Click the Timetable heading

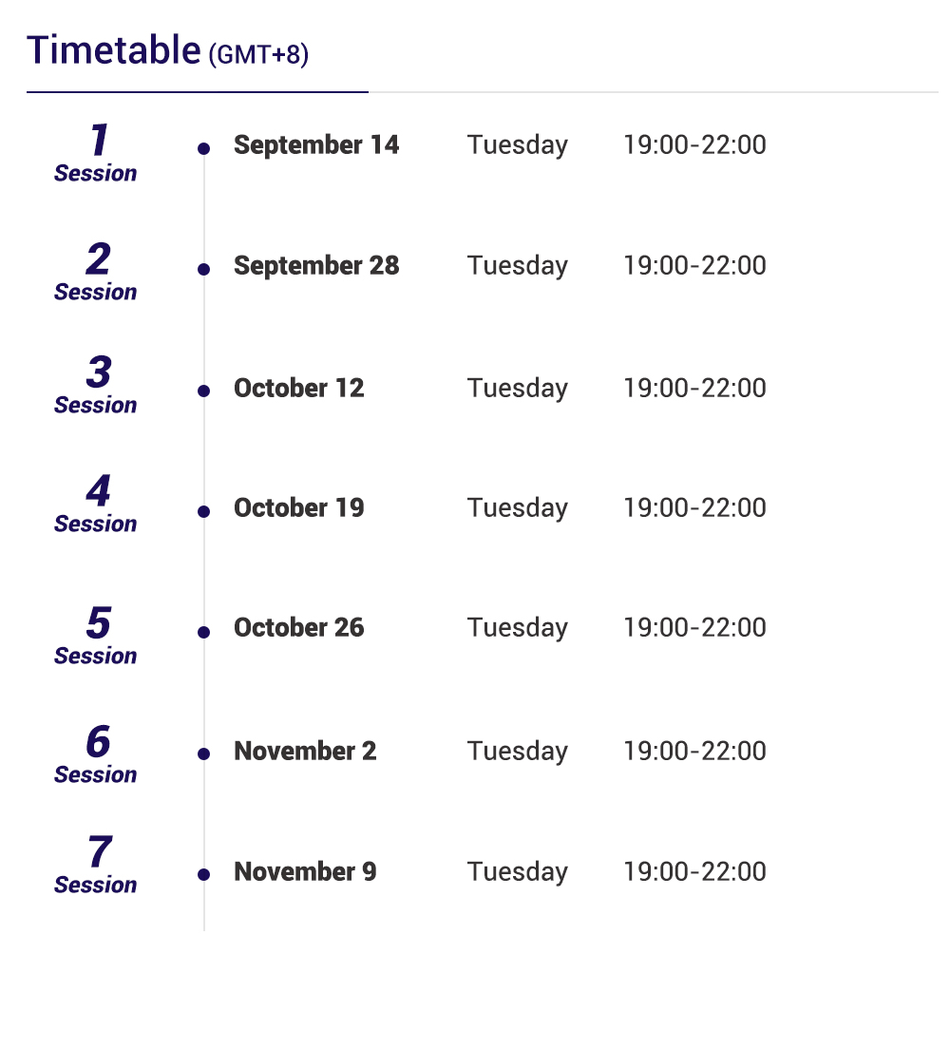click(113, 50)
